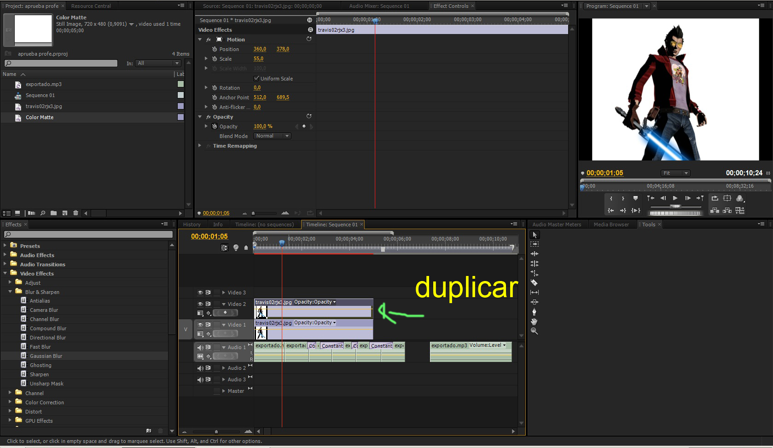Select the Rolling Edit tool
This screenshot has width=773, height=448.
[535, 264]
